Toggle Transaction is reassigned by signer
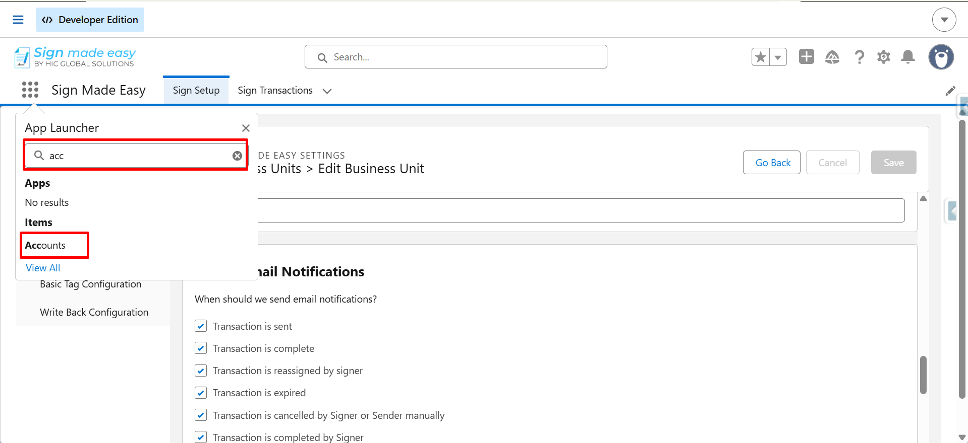This screenshot has height=443, width=968. 201,371
